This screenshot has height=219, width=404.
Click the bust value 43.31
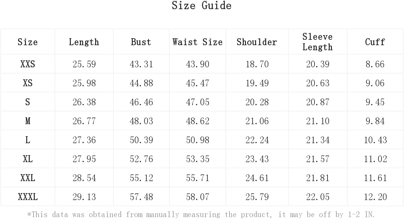[x=141, y=64]
